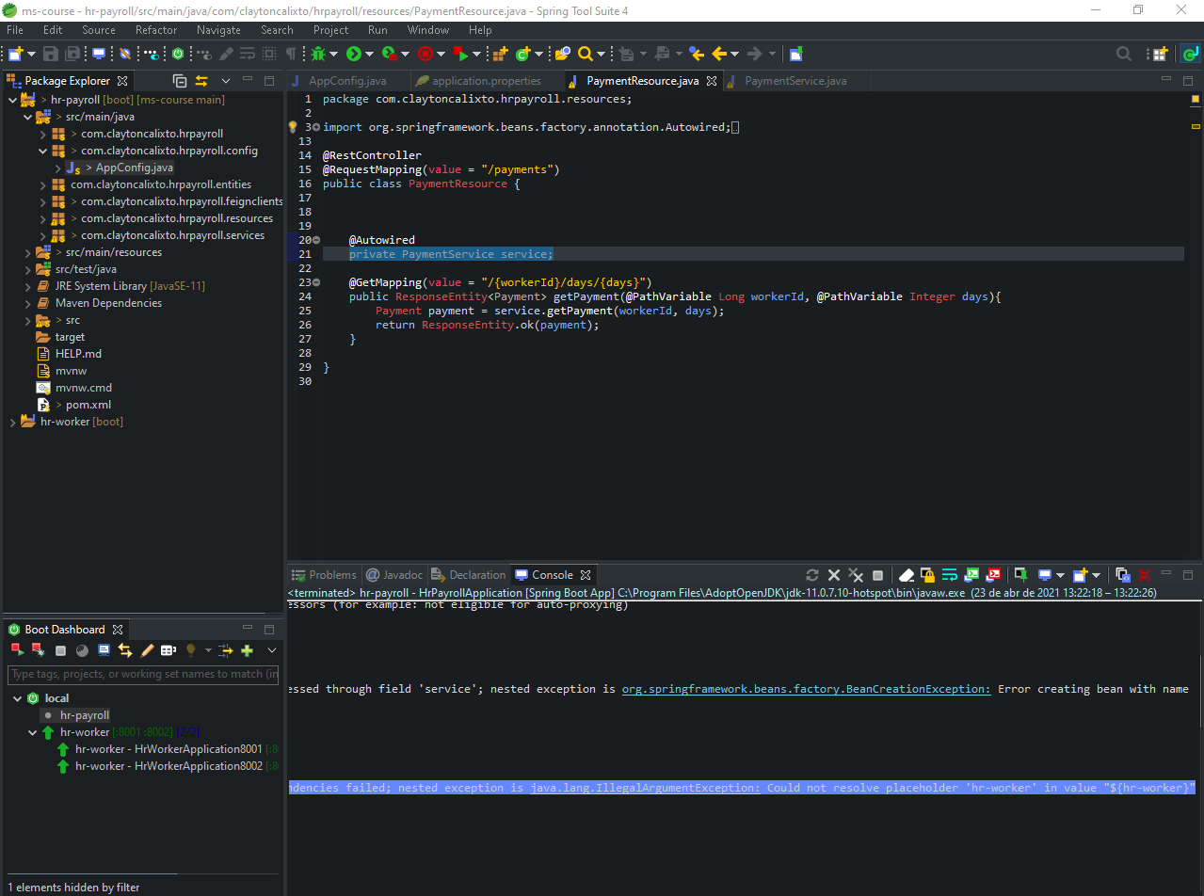Open the Refactor menu

point(155,30)
